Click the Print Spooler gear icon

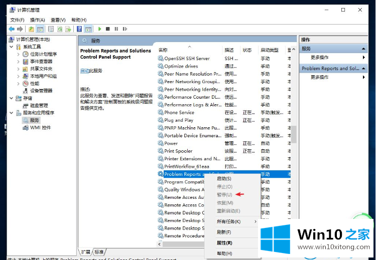coord(161,151)
